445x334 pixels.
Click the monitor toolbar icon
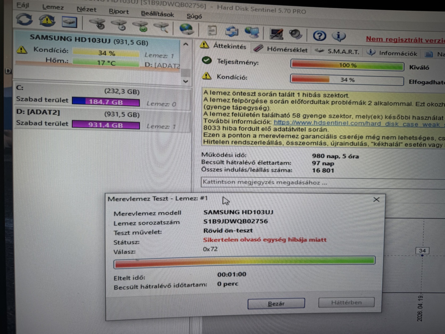pyautogui.click(x=276, y=34)
